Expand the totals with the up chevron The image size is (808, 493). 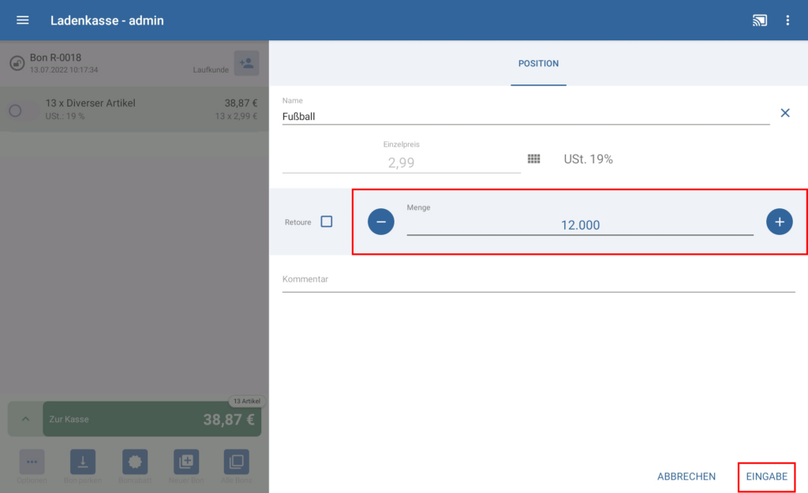[25, 419]
